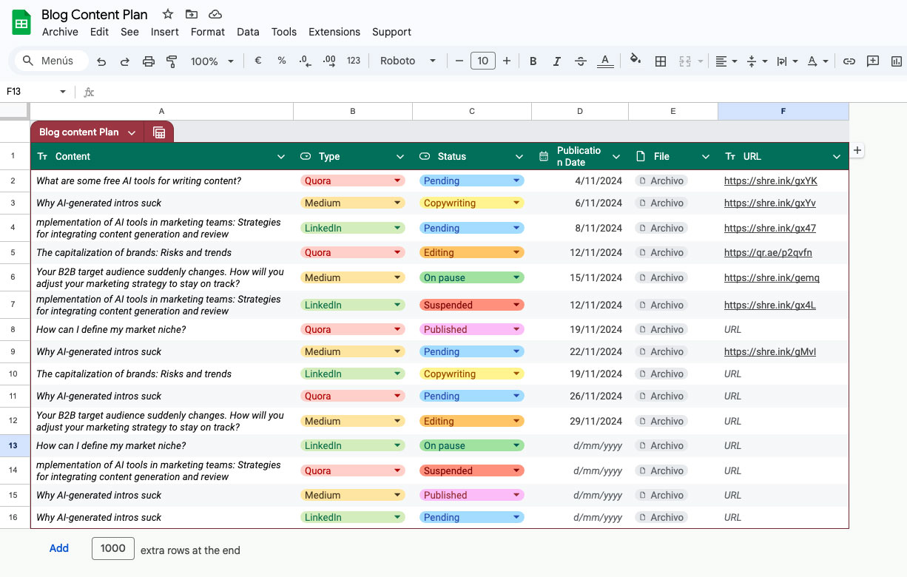Click the table view icon beside Blog content Plan
Image resolution: width=907 pixels, height=577 pixels.
tap(159, 132)
